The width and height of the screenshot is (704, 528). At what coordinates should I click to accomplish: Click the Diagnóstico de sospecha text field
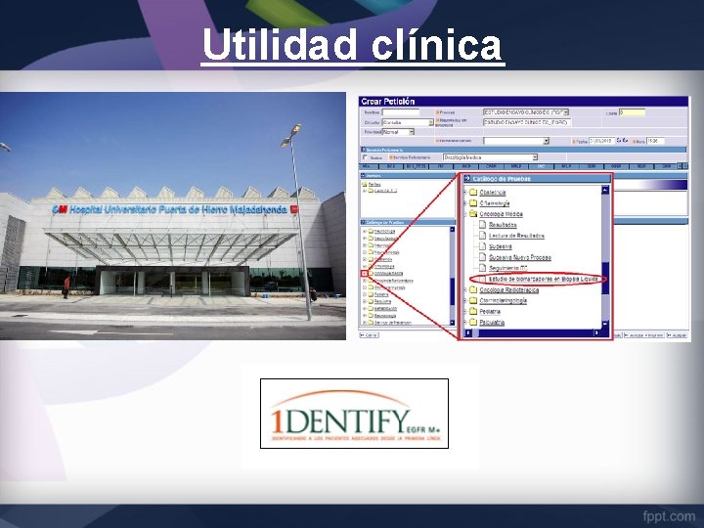[x=527, y=122]
